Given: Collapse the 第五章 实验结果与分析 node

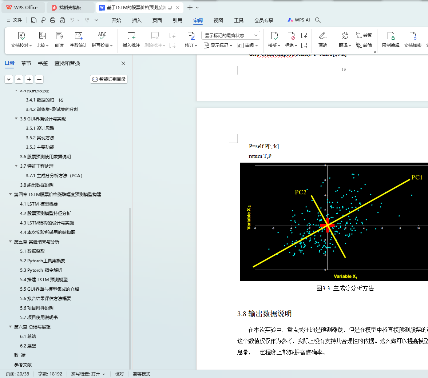Looking at the screenshot, I should (x=10, y=241).
